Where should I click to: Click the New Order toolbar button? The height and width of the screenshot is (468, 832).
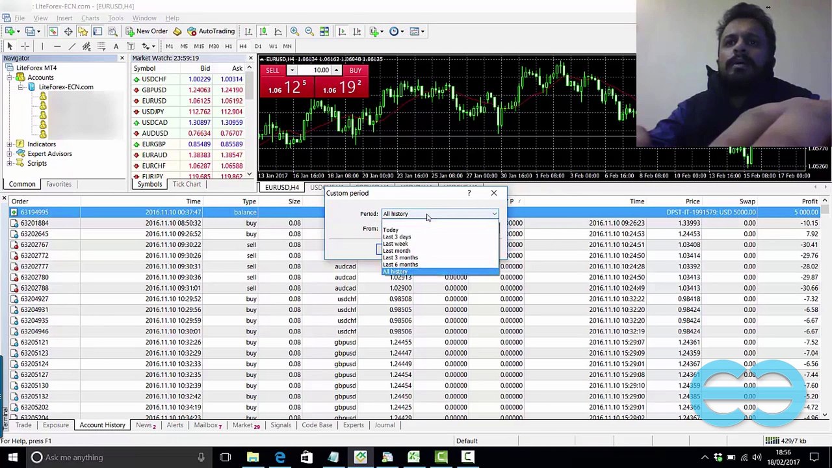pos(148,31)
